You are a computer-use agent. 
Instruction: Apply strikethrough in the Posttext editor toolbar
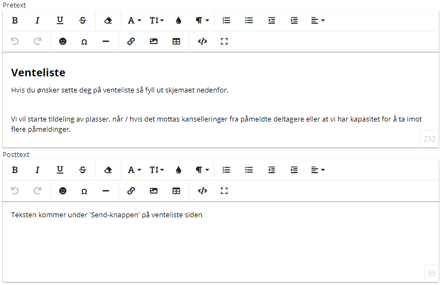(x=82, y=170)
